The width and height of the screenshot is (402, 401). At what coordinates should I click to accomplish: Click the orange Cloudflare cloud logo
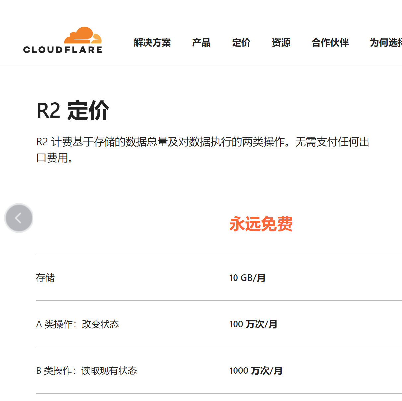(x=83, y=35)
